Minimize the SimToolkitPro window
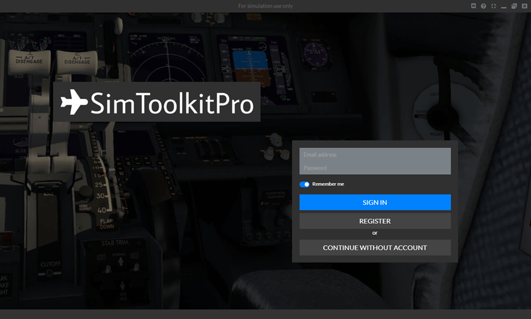This screenshot has height=319, width=531. click(x=504, y=6)
